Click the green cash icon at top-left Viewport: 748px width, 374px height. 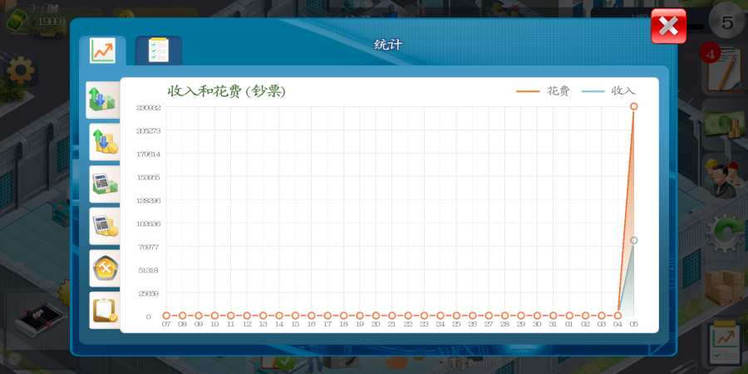click(17, 22)
